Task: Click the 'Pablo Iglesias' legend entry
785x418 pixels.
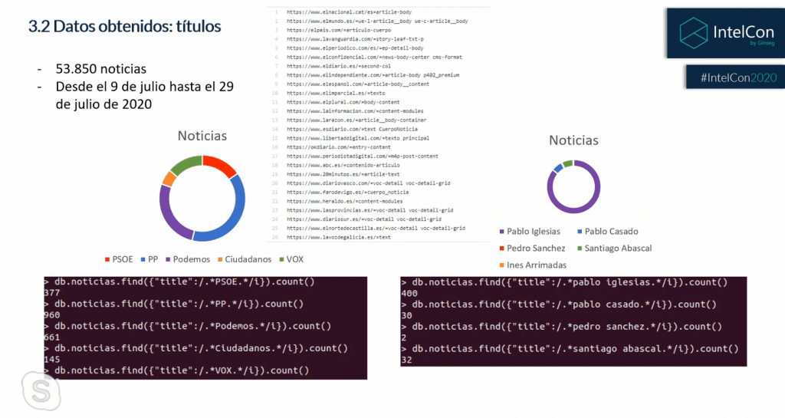Action: pos(530,232)
